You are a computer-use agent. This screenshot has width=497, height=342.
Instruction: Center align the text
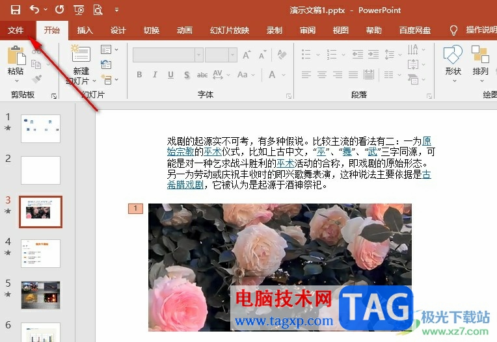322,75
